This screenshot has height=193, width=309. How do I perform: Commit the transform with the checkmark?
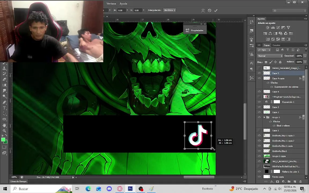pos(216,10)
